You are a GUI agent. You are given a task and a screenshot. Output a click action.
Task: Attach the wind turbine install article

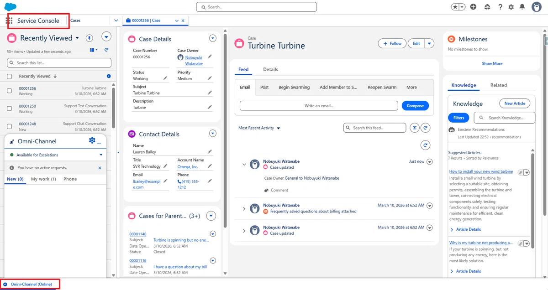point(520,172)
